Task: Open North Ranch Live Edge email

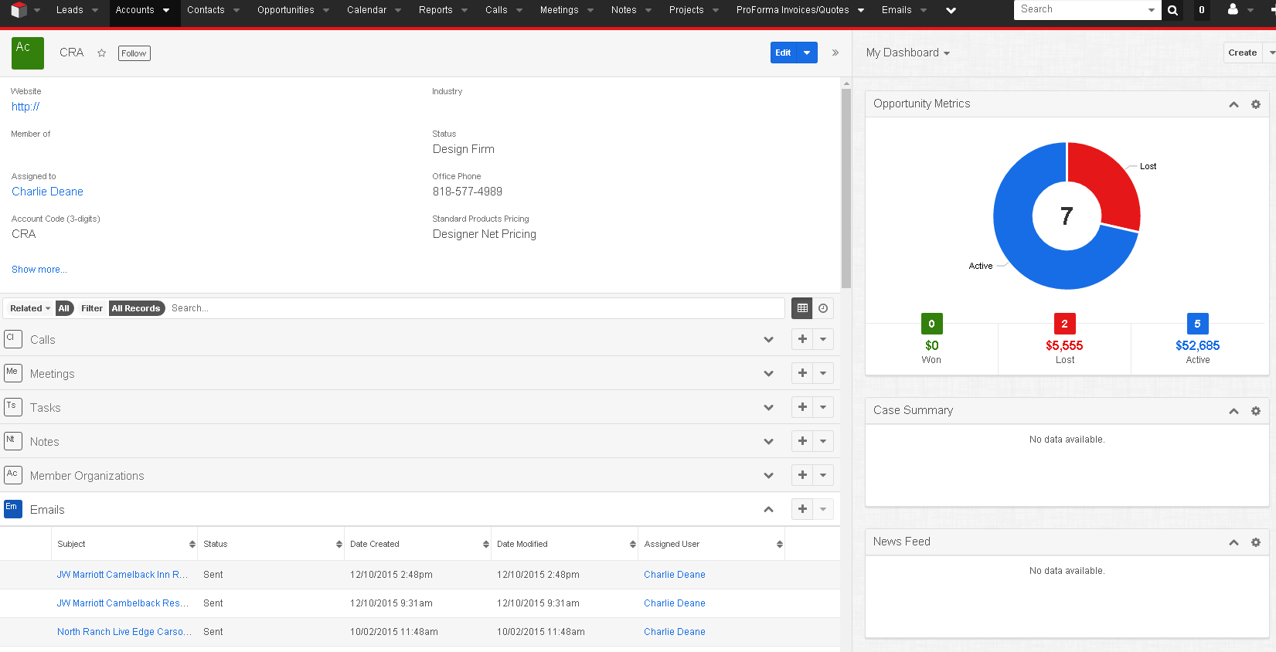Action: tap(124, 632)
